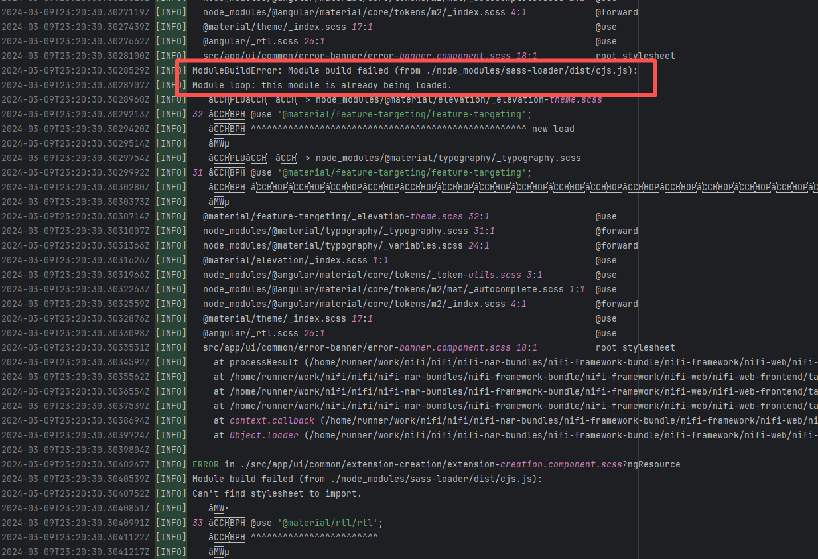Select the 'Module loop' error message line
The height and width of the screenshot is (559, 818).
322,86
